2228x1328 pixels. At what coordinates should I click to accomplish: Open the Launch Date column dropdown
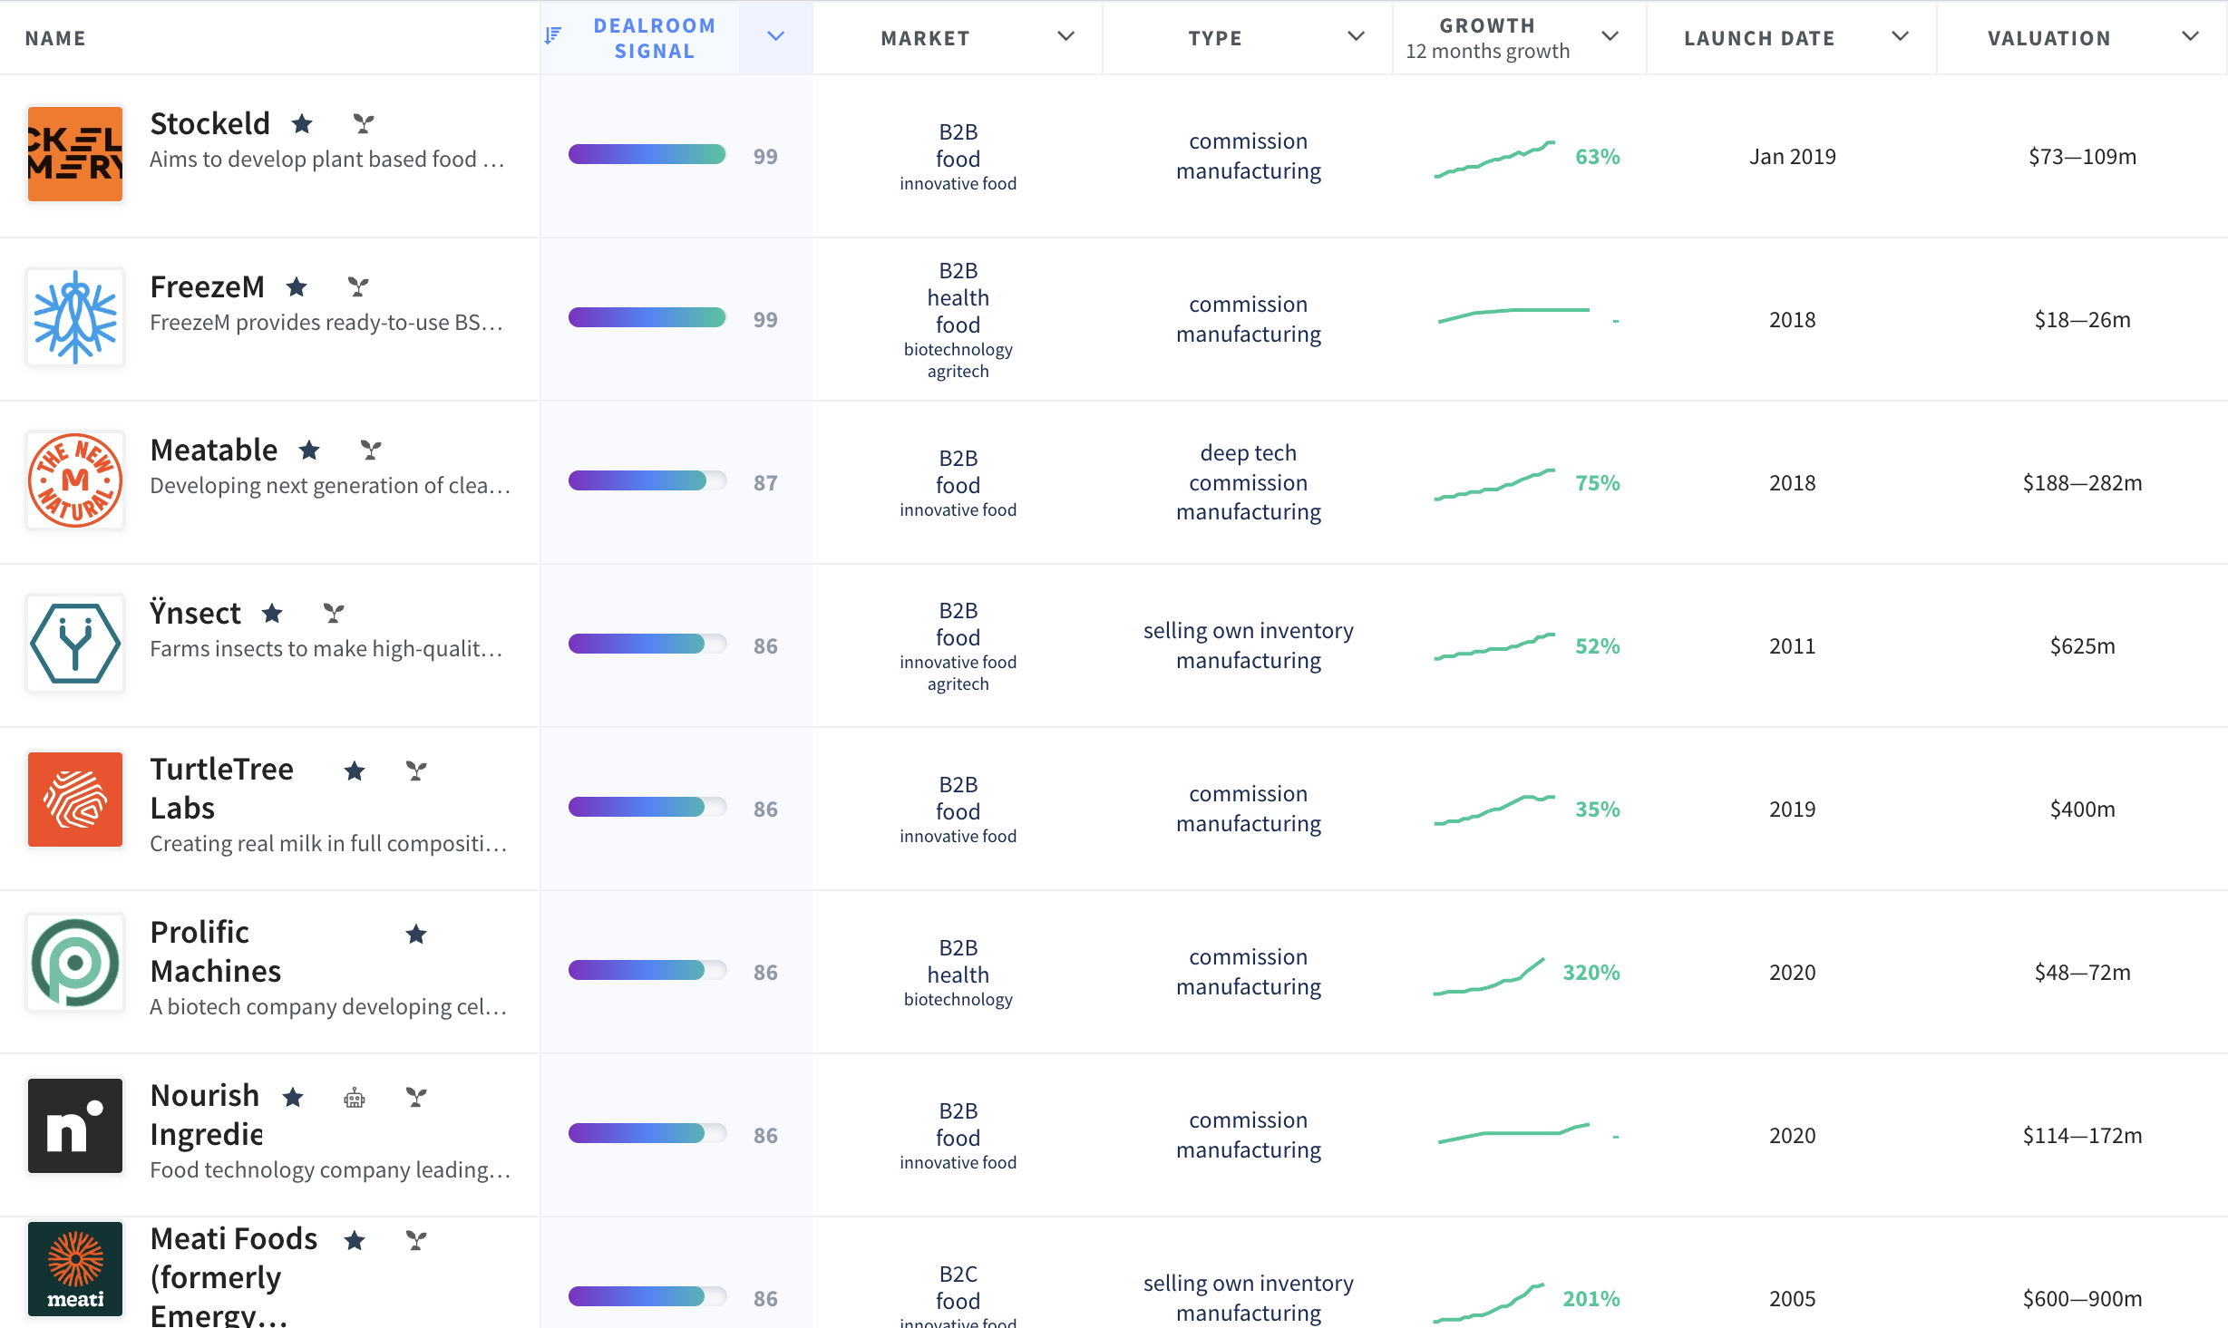1901,36
